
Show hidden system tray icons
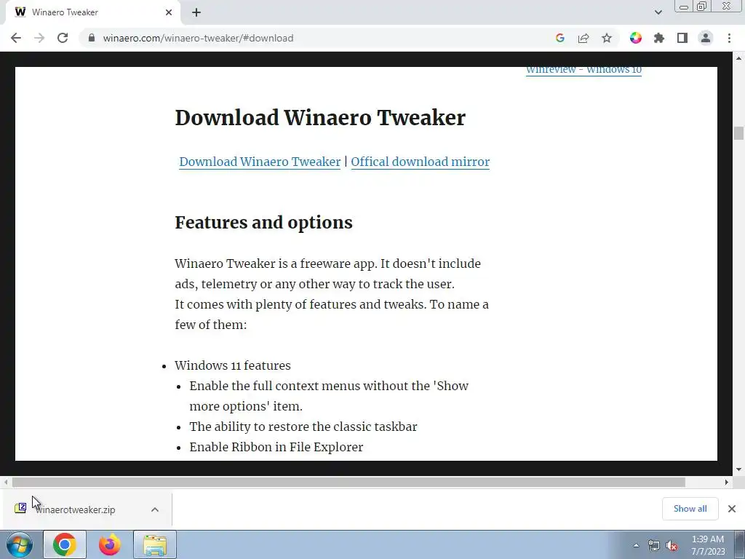[x=636, y=546]
